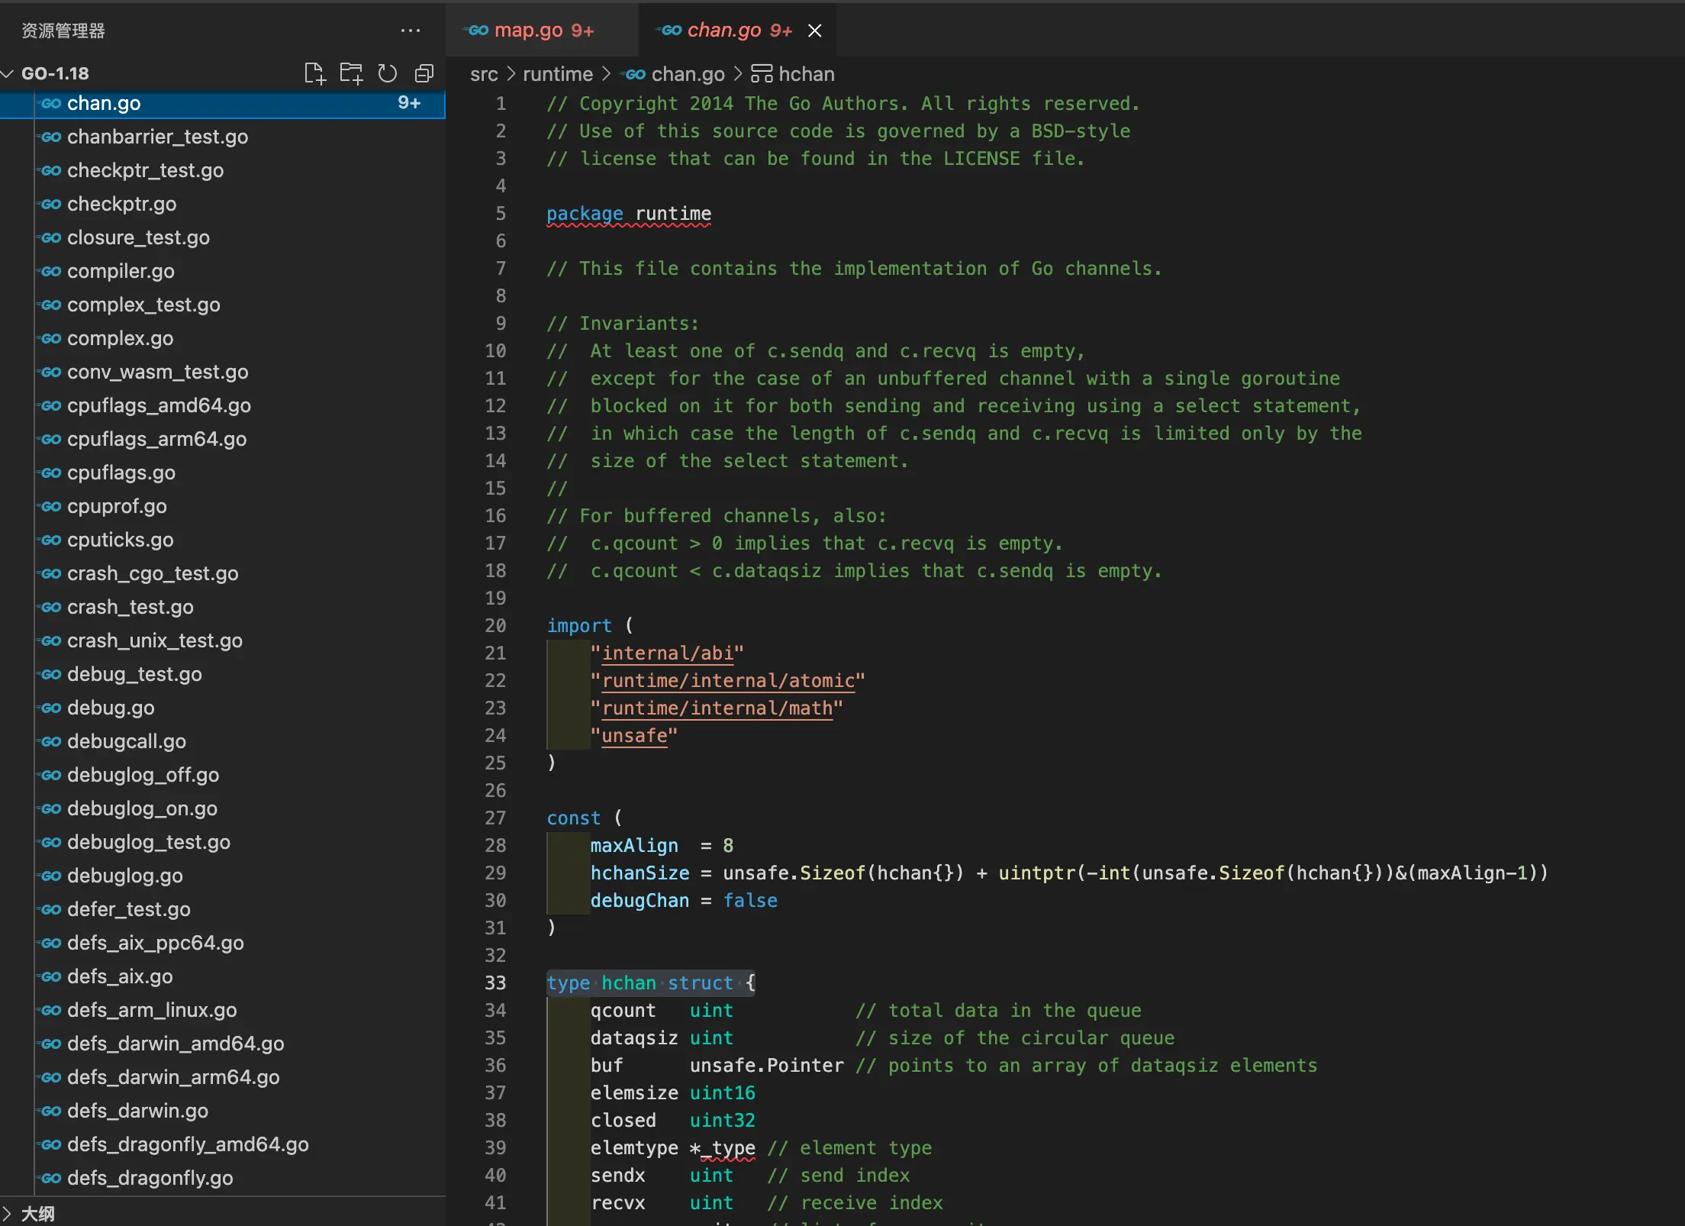The image size is (1685, 1226).
Task: Click the Go icon beside chan.go in breadcrumb
Action: (633, 74)
